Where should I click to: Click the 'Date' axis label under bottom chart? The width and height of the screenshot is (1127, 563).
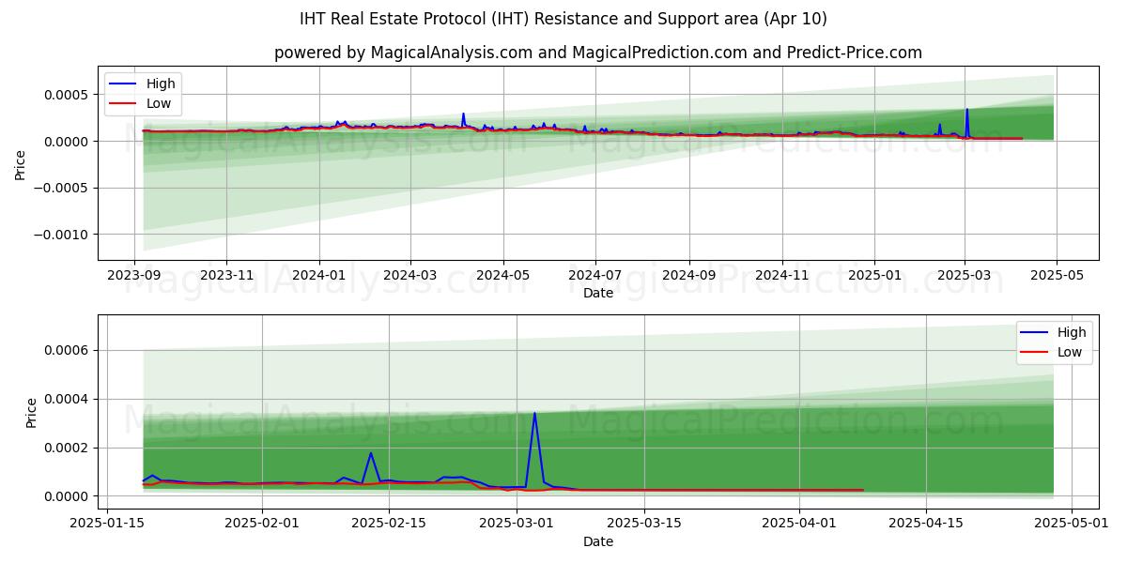point(598,541)
